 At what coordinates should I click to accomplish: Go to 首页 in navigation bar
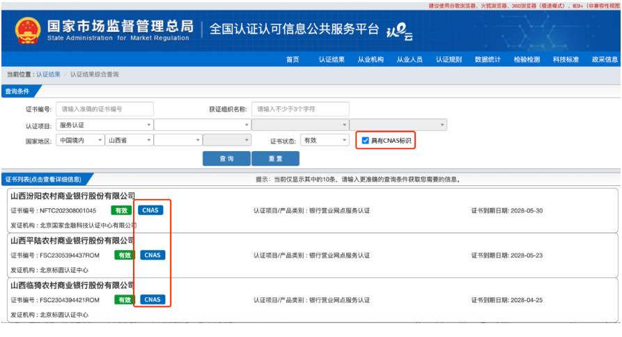[x=293, y=59]
